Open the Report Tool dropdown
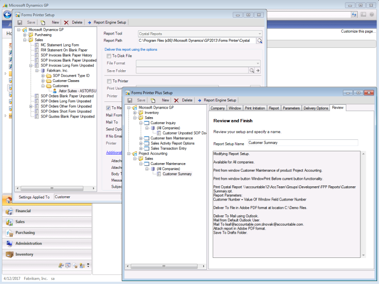Image resolution: width=379 pixels, height=284 pixels. tap(259, 34)
